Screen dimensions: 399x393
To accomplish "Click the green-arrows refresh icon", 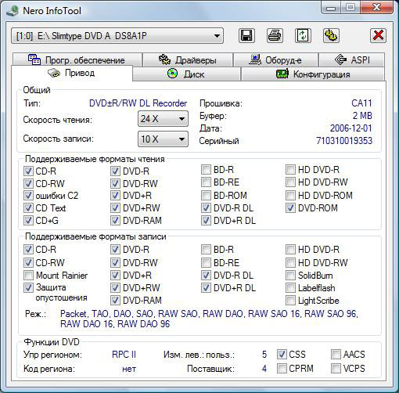I will [303, 35].
